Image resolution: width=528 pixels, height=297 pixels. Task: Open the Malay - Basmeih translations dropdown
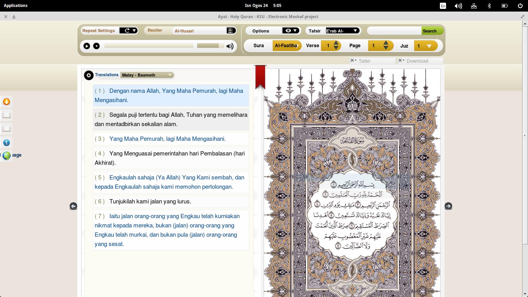coord(147,75)
